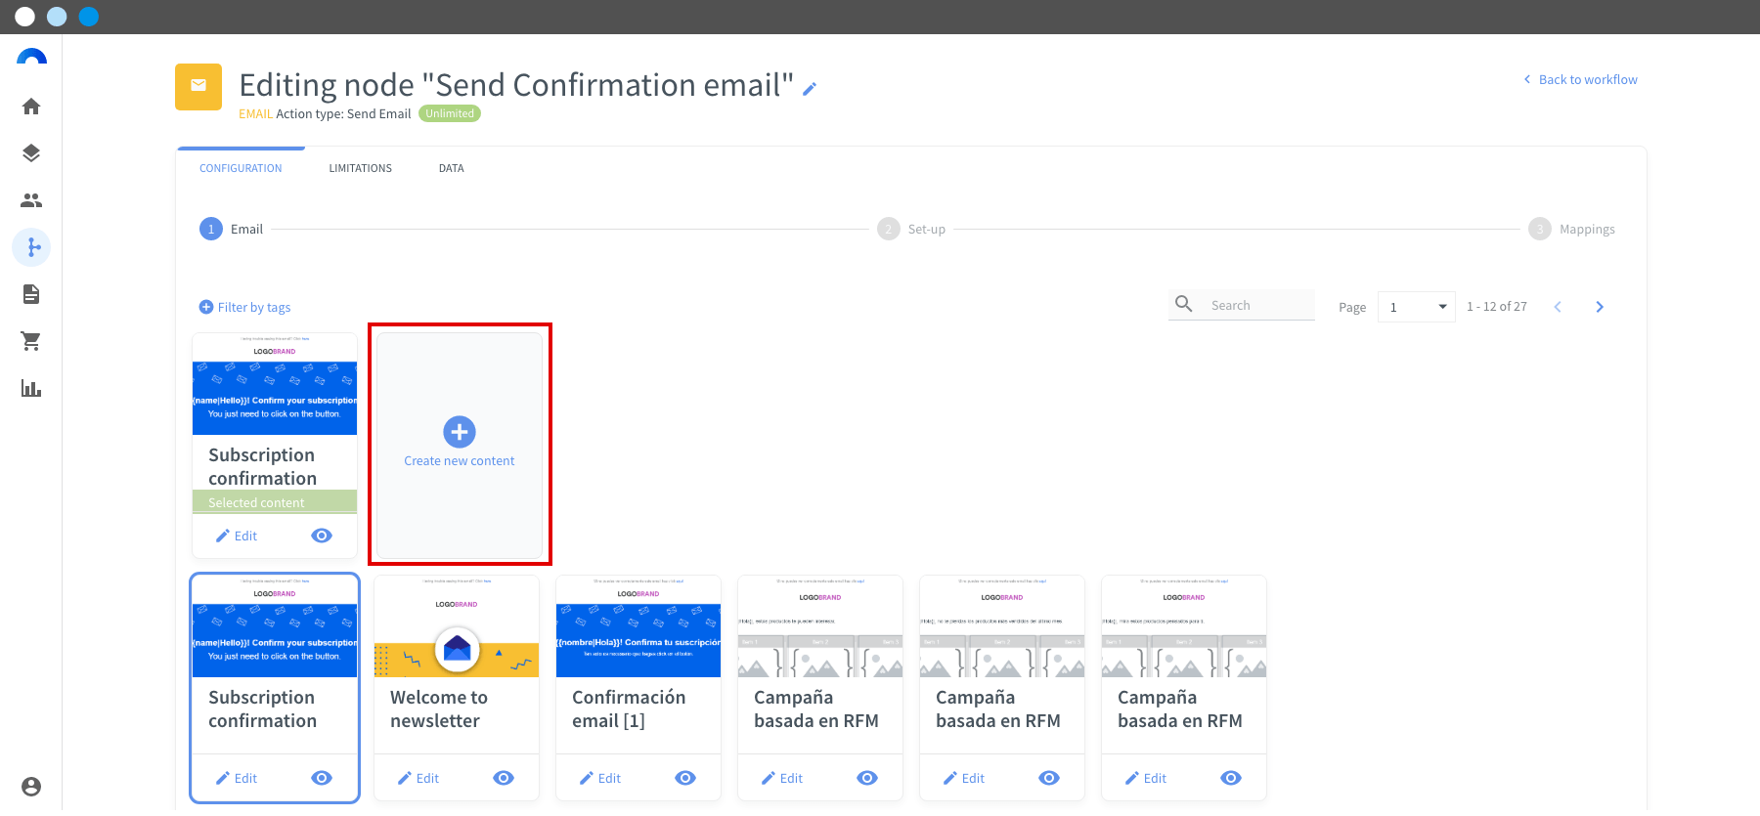
Task: Select step 2 Set-up in stepper
Action: (911, 229)
